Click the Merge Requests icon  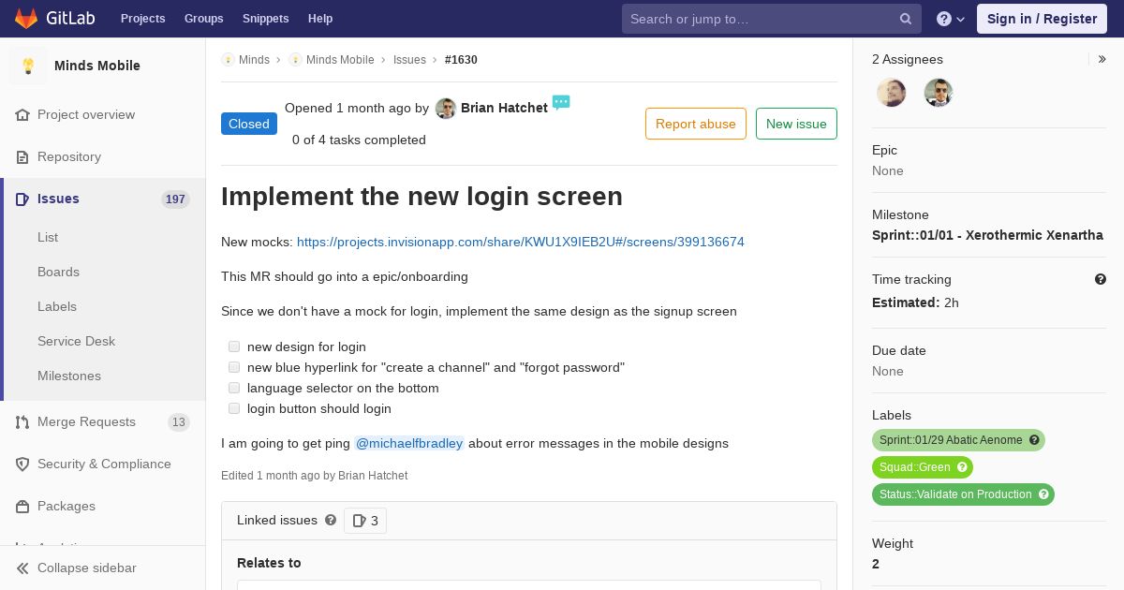22,422
